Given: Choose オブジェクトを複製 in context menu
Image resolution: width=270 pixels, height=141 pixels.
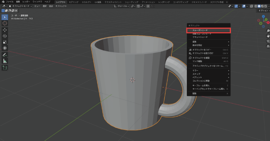Looking at the screenshot, I should coord(208,58).
